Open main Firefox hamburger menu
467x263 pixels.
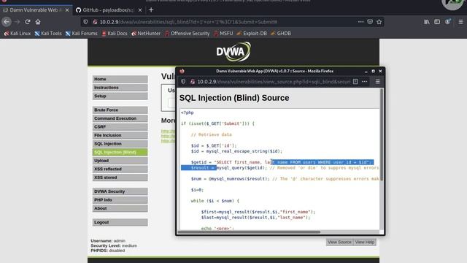[x=460, y=22]
